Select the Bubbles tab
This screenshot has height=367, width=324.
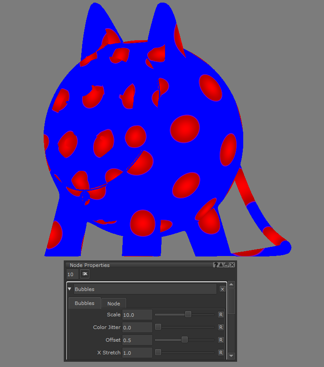[x=84, y=303]
